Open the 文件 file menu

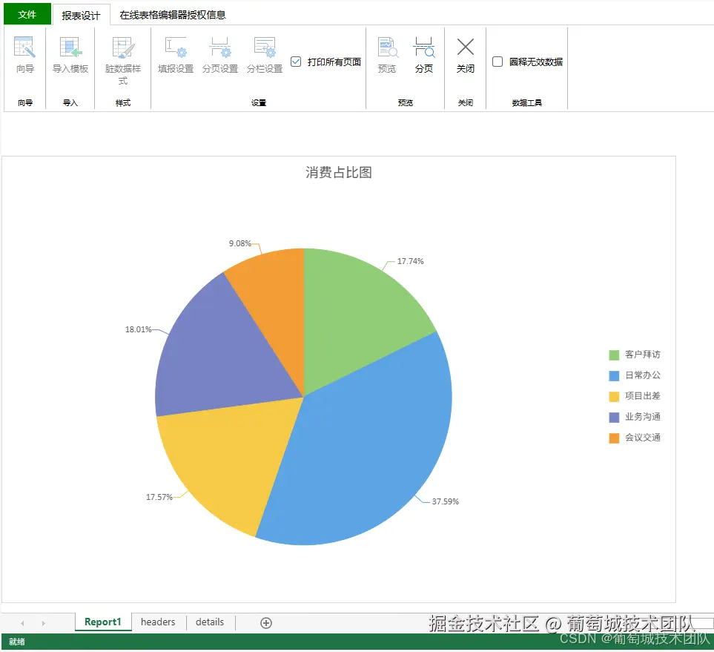click(27, 15)
